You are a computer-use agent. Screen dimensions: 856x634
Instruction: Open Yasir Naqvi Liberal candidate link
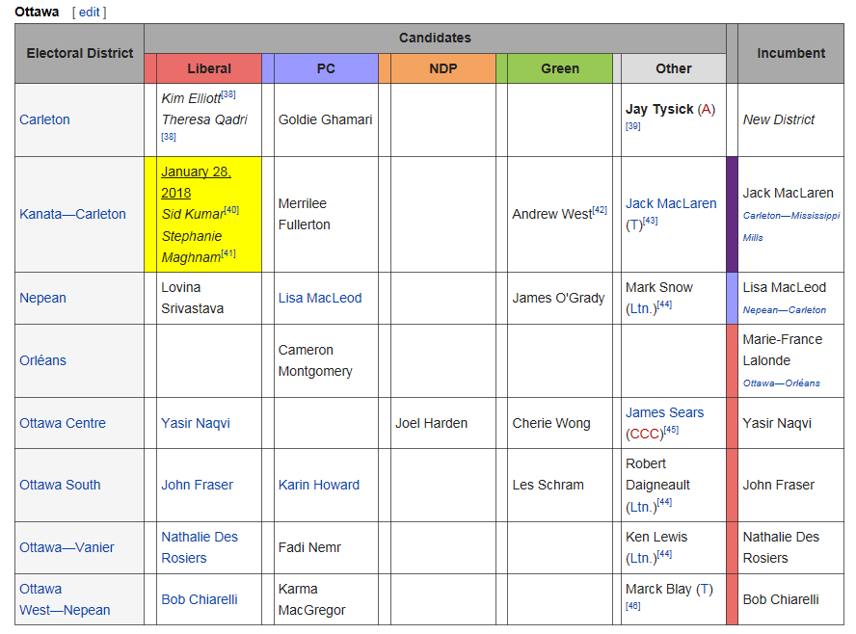[196, 423]
